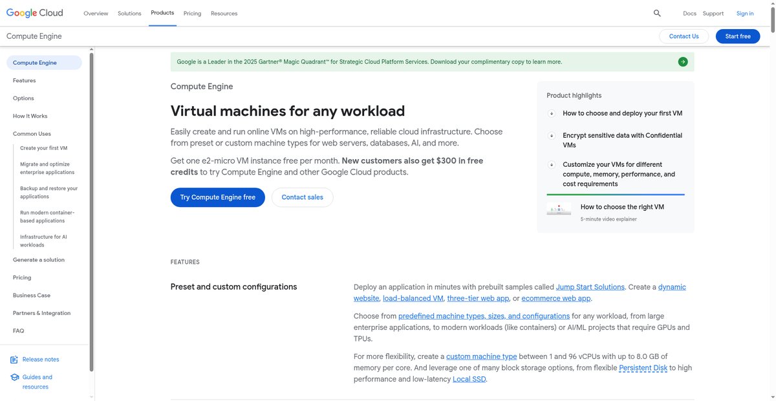776x401 pixels.
Task: Open the Solutions menu
Action: 129,14
